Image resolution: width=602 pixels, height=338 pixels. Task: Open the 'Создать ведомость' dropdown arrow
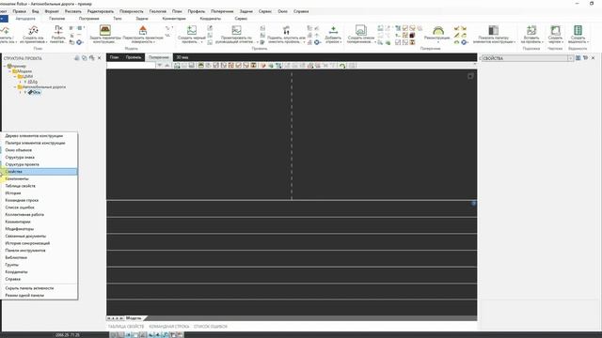587,41
